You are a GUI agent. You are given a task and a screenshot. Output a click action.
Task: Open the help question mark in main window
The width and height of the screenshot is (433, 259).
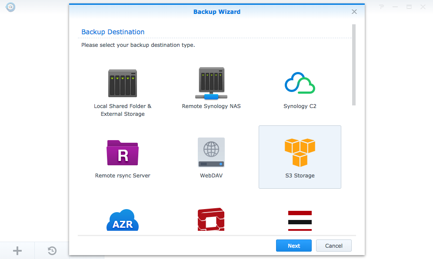[x=381, y=7]
